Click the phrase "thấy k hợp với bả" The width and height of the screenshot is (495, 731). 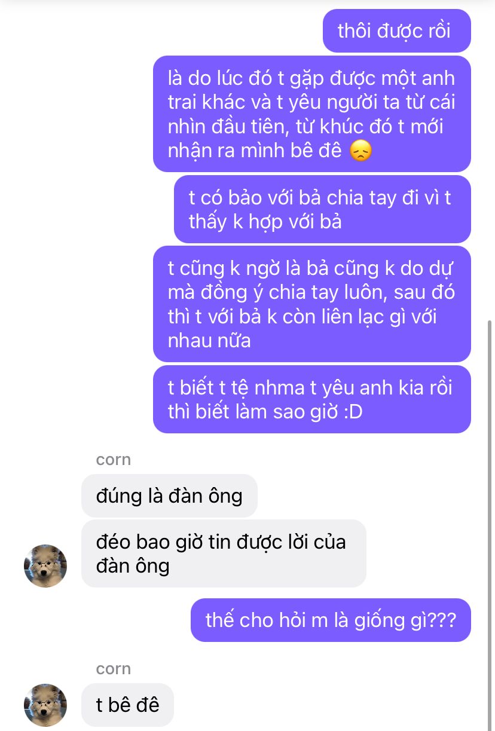coord(265,222)
